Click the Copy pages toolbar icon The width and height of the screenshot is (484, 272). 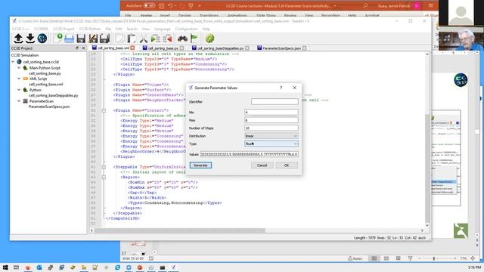pyautogui.click(x=119, y=39)
